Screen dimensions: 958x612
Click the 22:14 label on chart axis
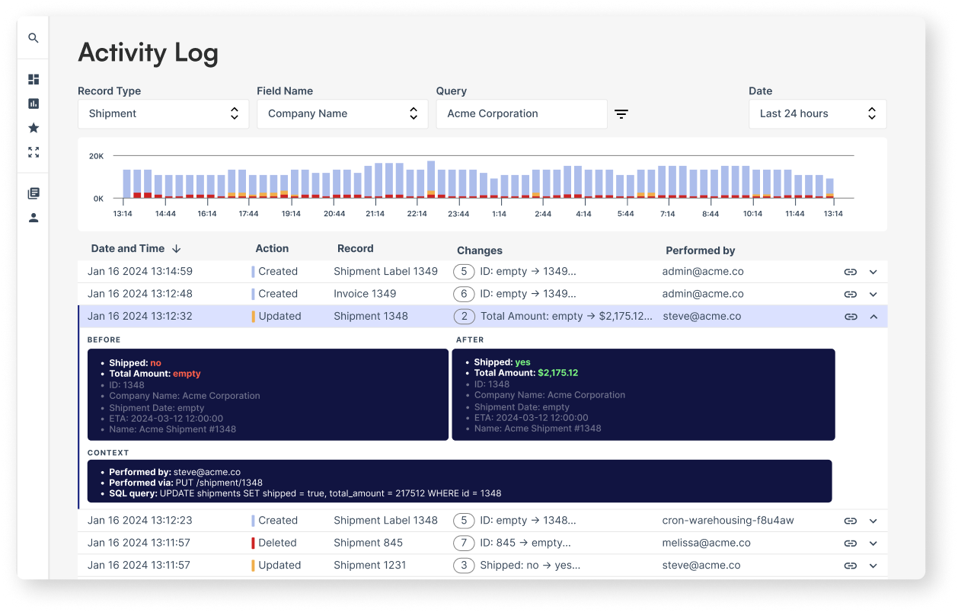click(417, 214)
